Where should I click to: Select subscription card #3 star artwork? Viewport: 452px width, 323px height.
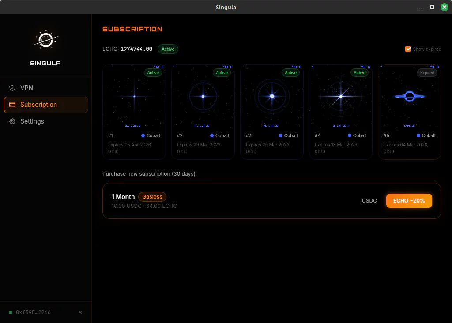coord(272,96)
